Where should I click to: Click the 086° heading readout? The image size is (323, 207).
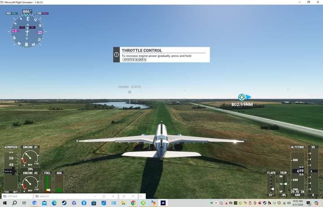[27, 12]
